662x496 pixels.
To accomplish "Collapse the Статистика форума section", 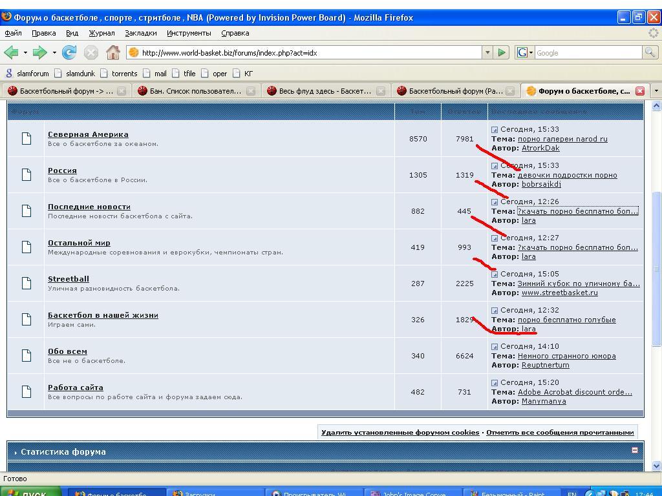I will [634, 450].
